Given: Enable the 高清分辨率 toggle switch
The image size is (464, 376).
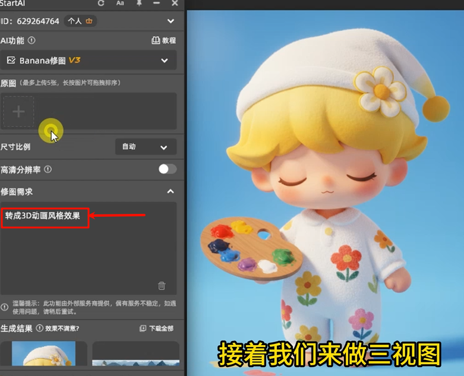Looking at the screenshot, I should [167, 169].
